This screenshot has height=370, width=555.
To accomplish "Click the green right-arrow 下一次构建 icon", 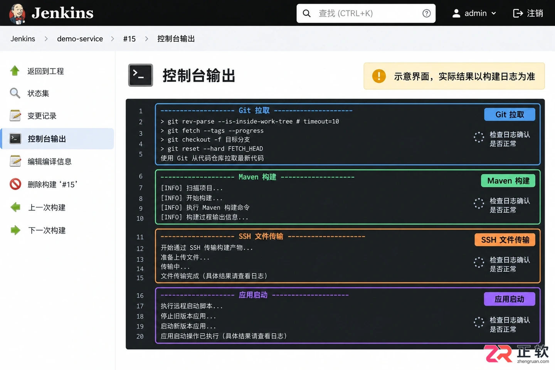I will [x=15, y=230].
